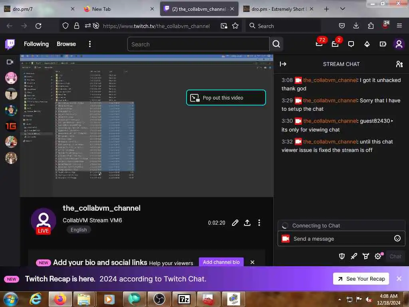Bookmark this page with the star

point(235,26)
